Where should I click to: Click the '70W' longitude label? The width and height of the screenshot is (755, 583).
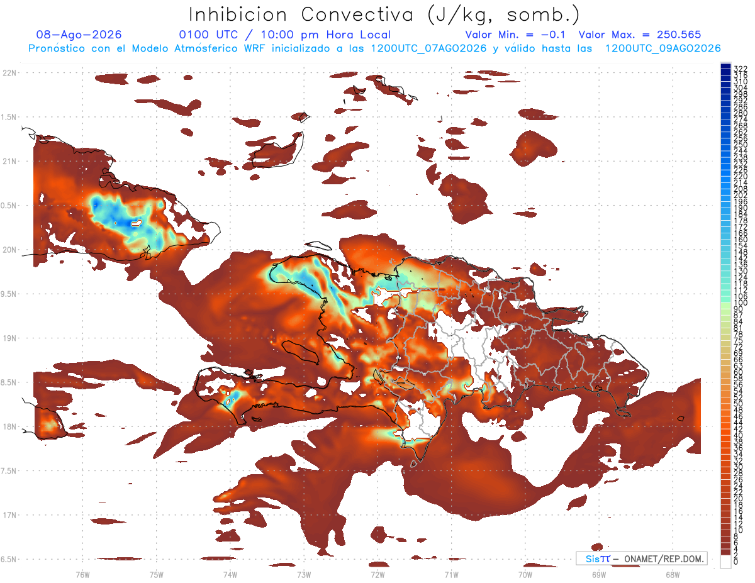(x=525, y=574)
